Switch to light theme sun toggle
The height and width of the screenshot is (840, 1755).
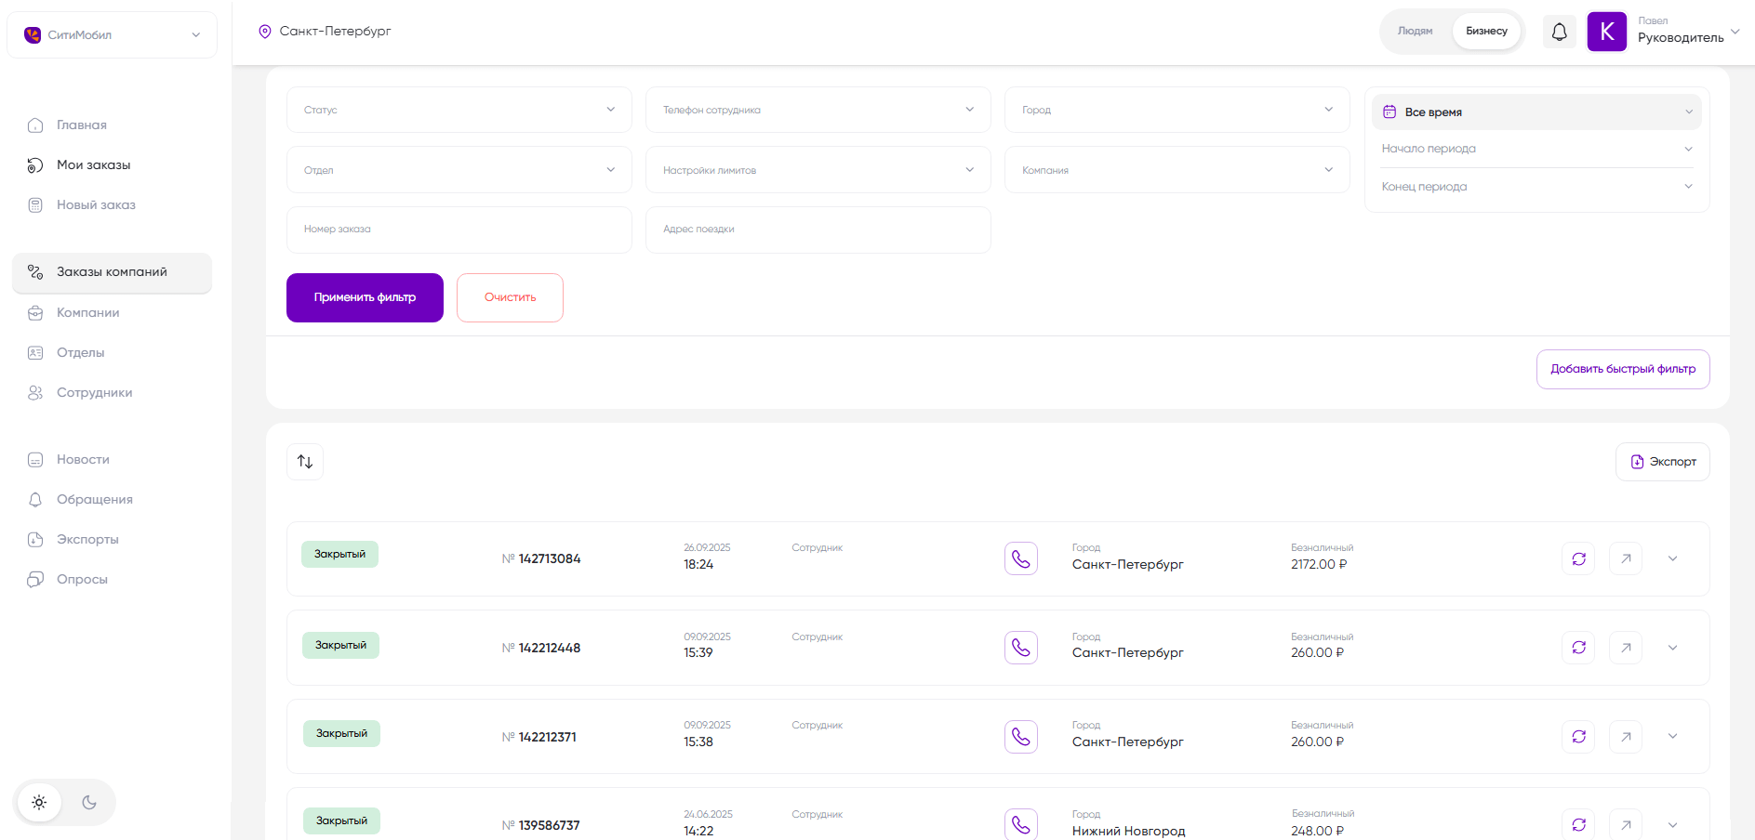pos(39,802)
